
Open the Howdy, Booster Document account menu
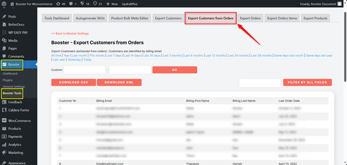(x=321, y=4)
